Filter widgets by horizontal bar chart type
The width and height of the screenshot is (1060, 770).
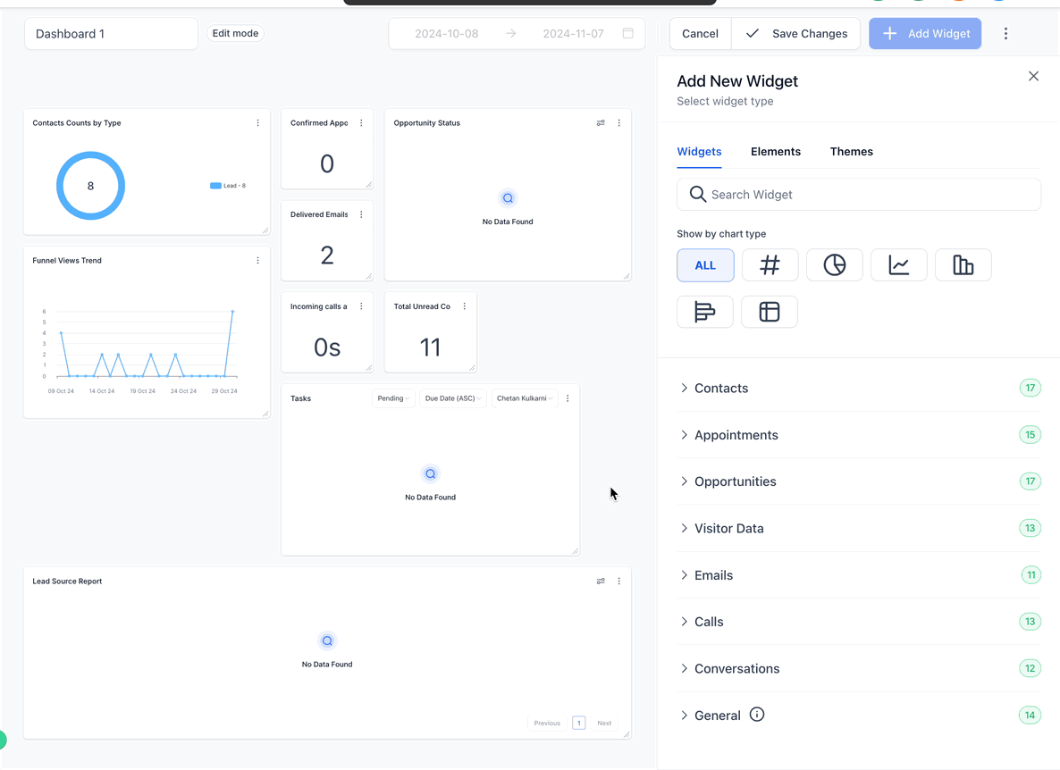click(x=705, y=311)
